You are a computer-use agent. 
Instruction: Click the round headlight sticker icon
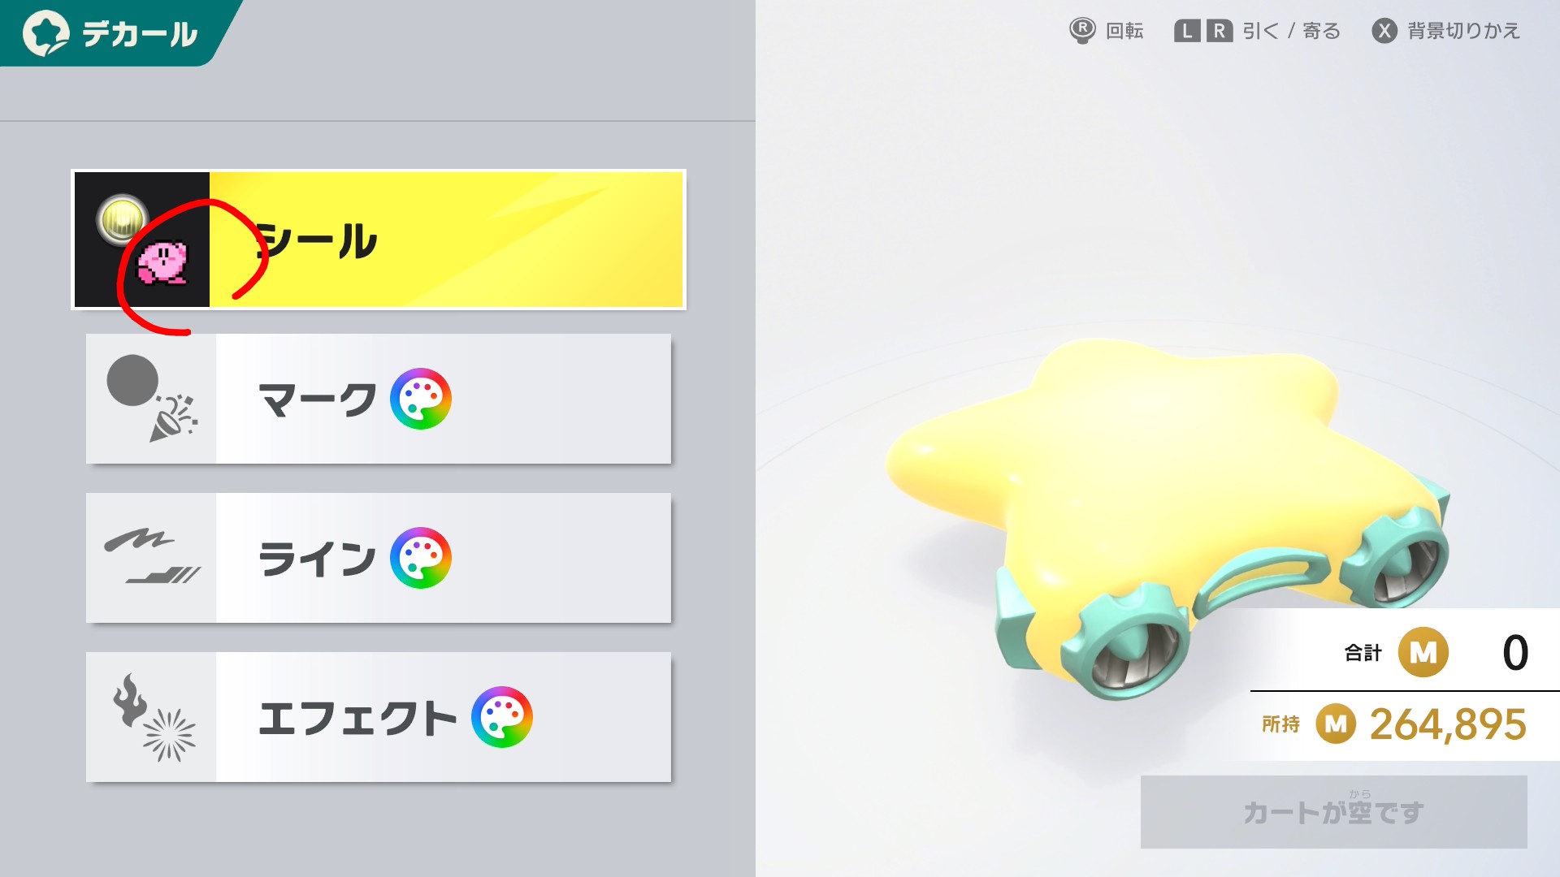pos(121,218)
